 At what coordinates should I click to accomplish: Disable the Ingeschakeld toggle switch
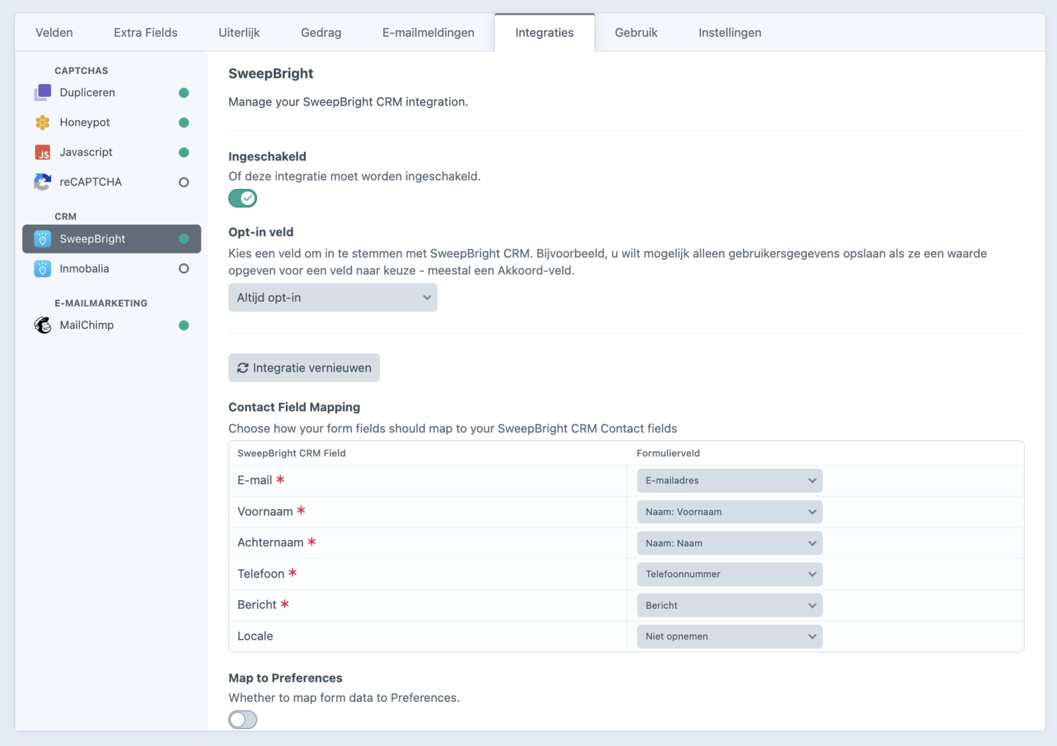(242, 198)
